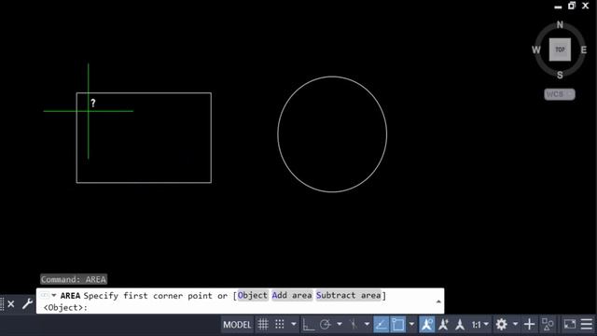The width and height of the screenshot is (597, 336).
Task: Open isolate objects icon
Action: 548,325
